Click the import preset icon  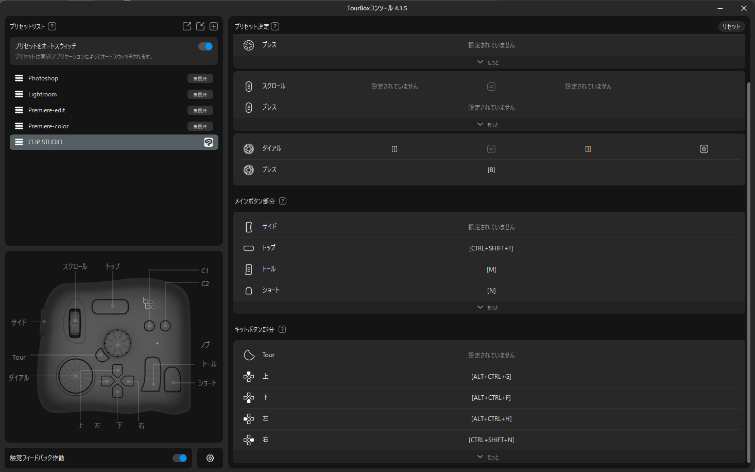point(200,26)
